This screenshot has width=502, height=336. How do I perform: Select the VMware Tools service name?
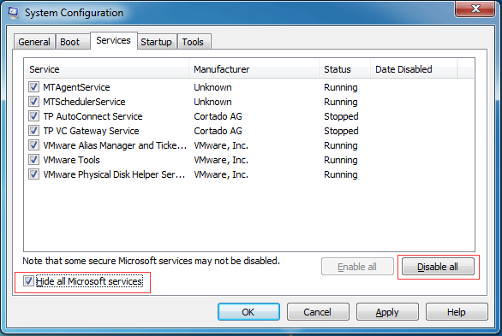coord(72,160)
